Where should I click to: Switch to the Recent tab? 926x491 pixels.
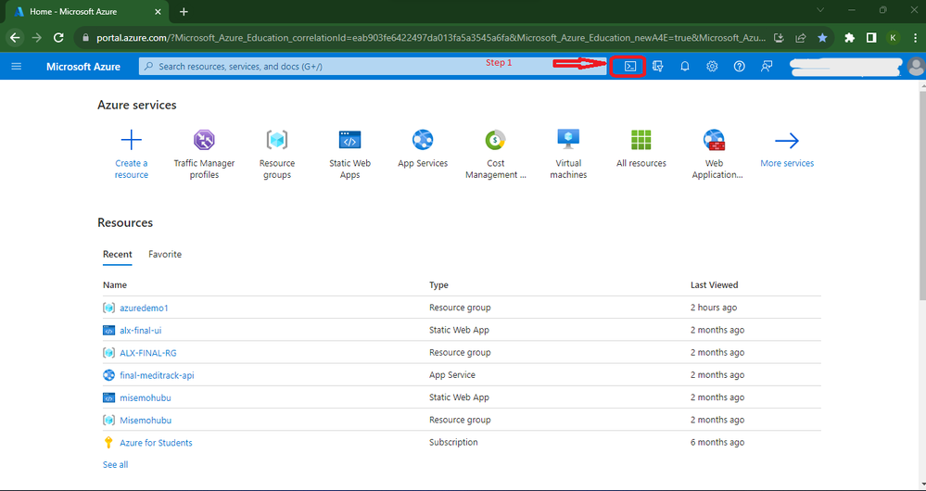[x=118, y=255]
